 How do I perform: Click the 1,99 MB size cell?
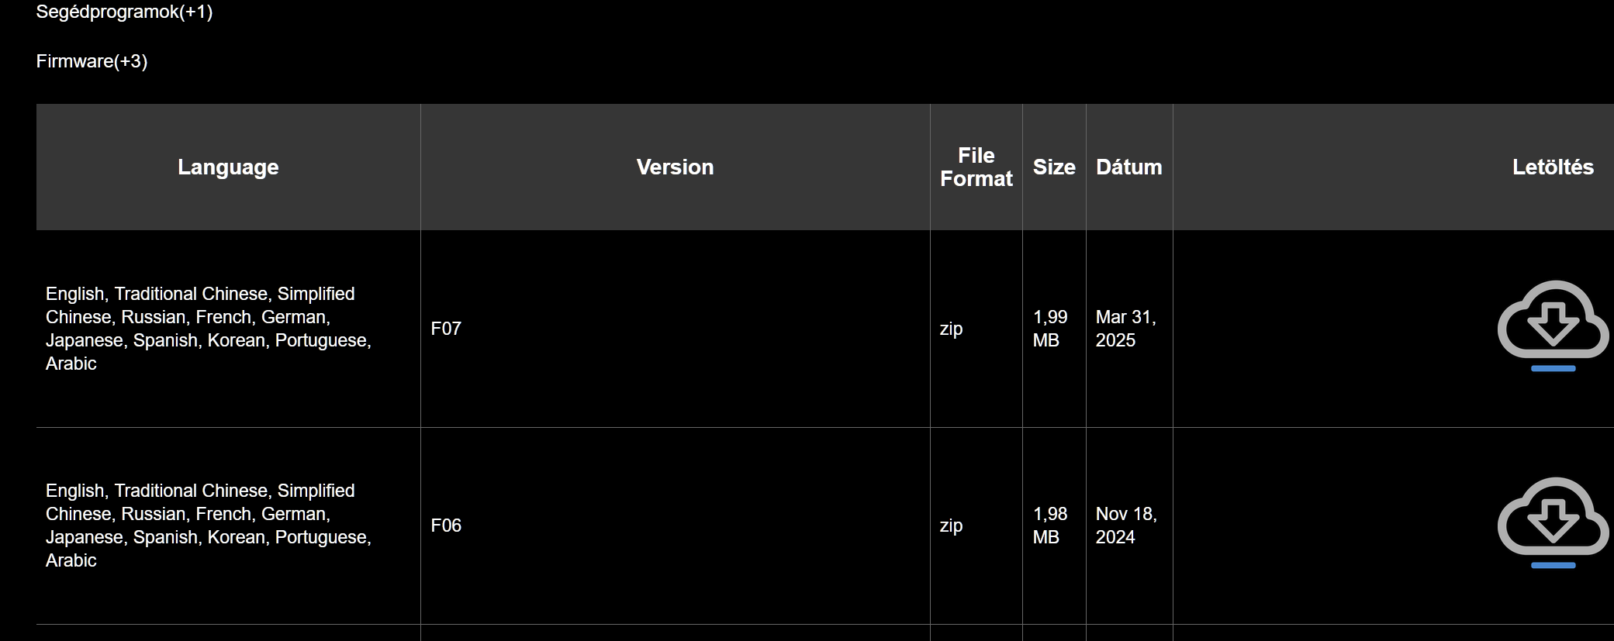pos(1050,329)
